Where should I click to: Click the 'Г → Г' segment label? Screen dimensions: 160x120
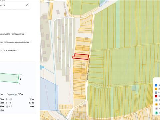[9, 103]
